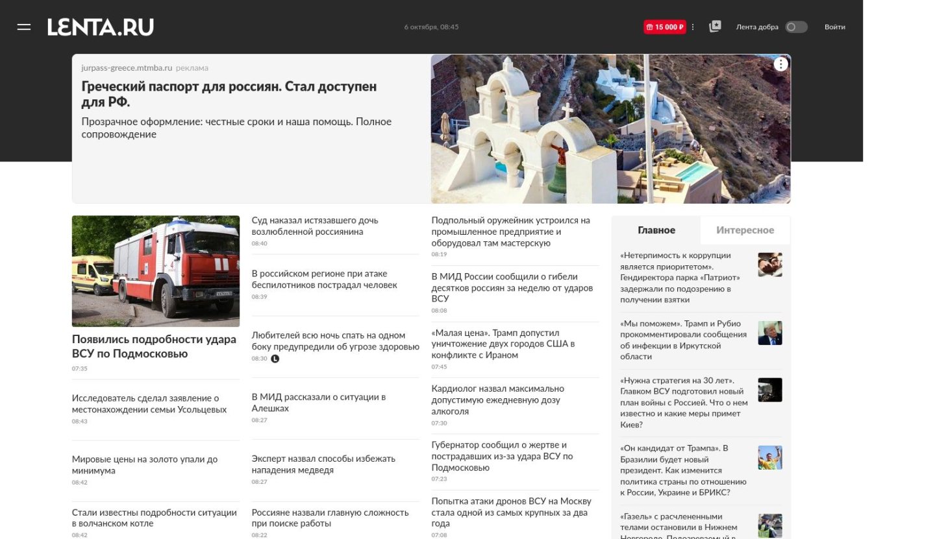Open 'Подпольный оружейник' article
The image size is (935, 539).
[511, 232]
